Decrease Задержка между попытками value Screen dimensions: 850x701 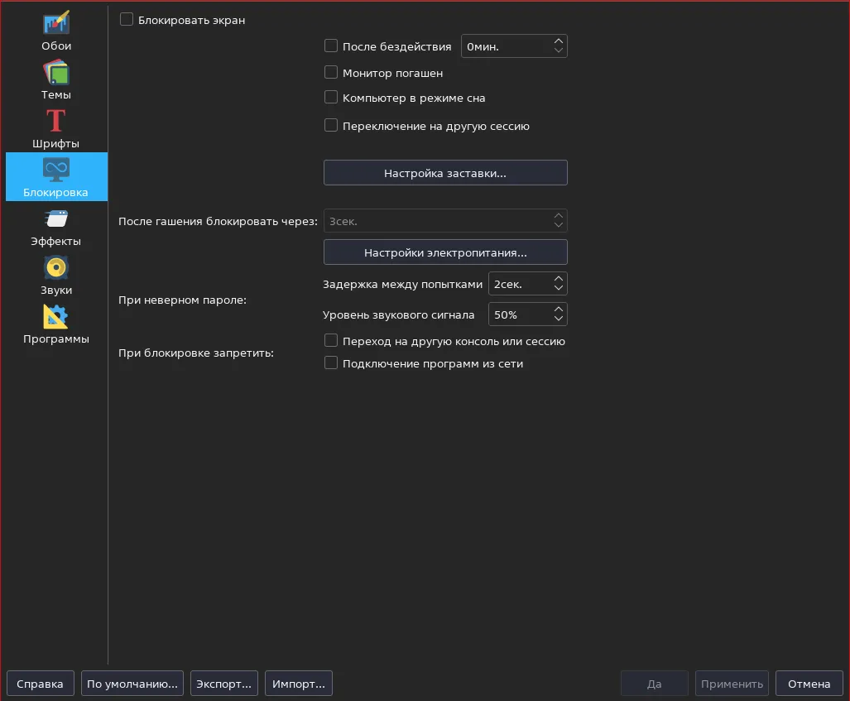(559, 288)
